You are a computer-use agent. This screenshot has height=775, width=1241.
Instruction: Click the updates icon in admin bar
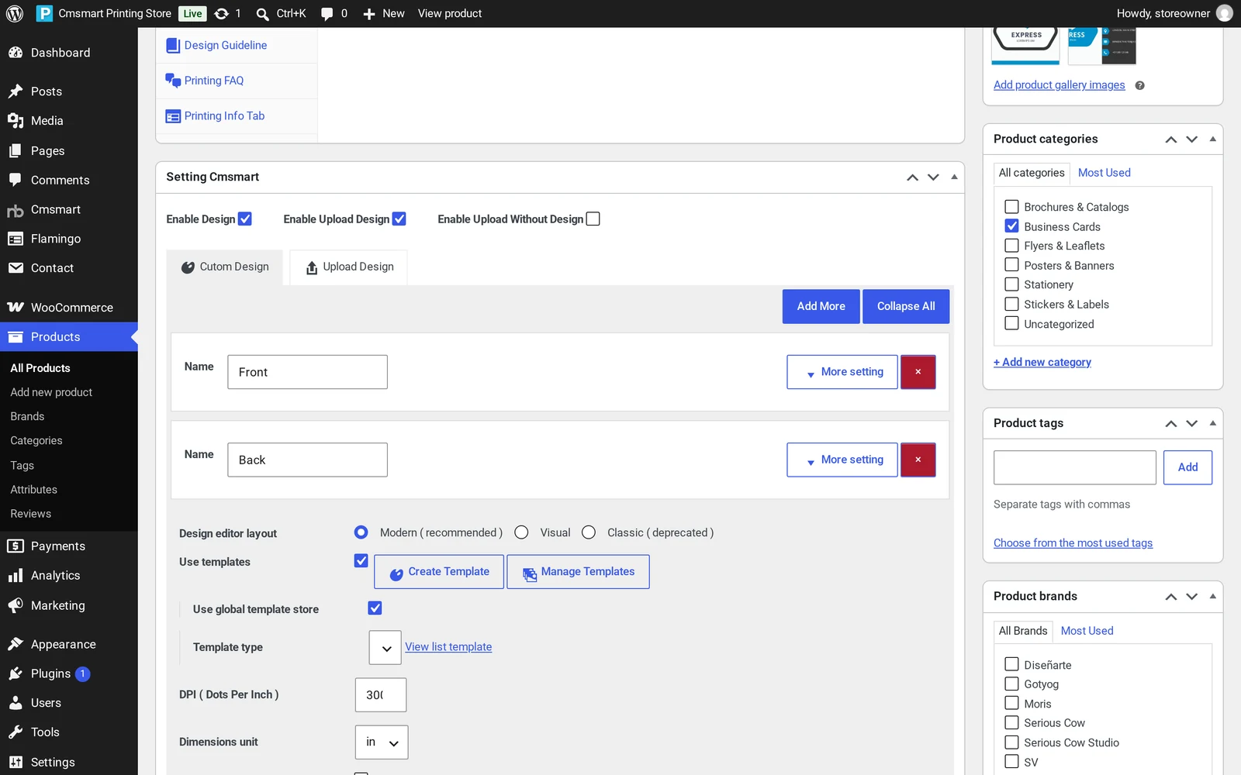tap(221, 13)
